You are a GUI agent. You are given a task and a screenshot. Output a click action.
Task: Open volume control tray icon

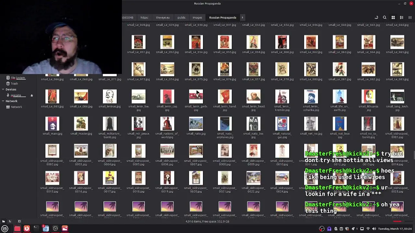click(x=374, y=229)
